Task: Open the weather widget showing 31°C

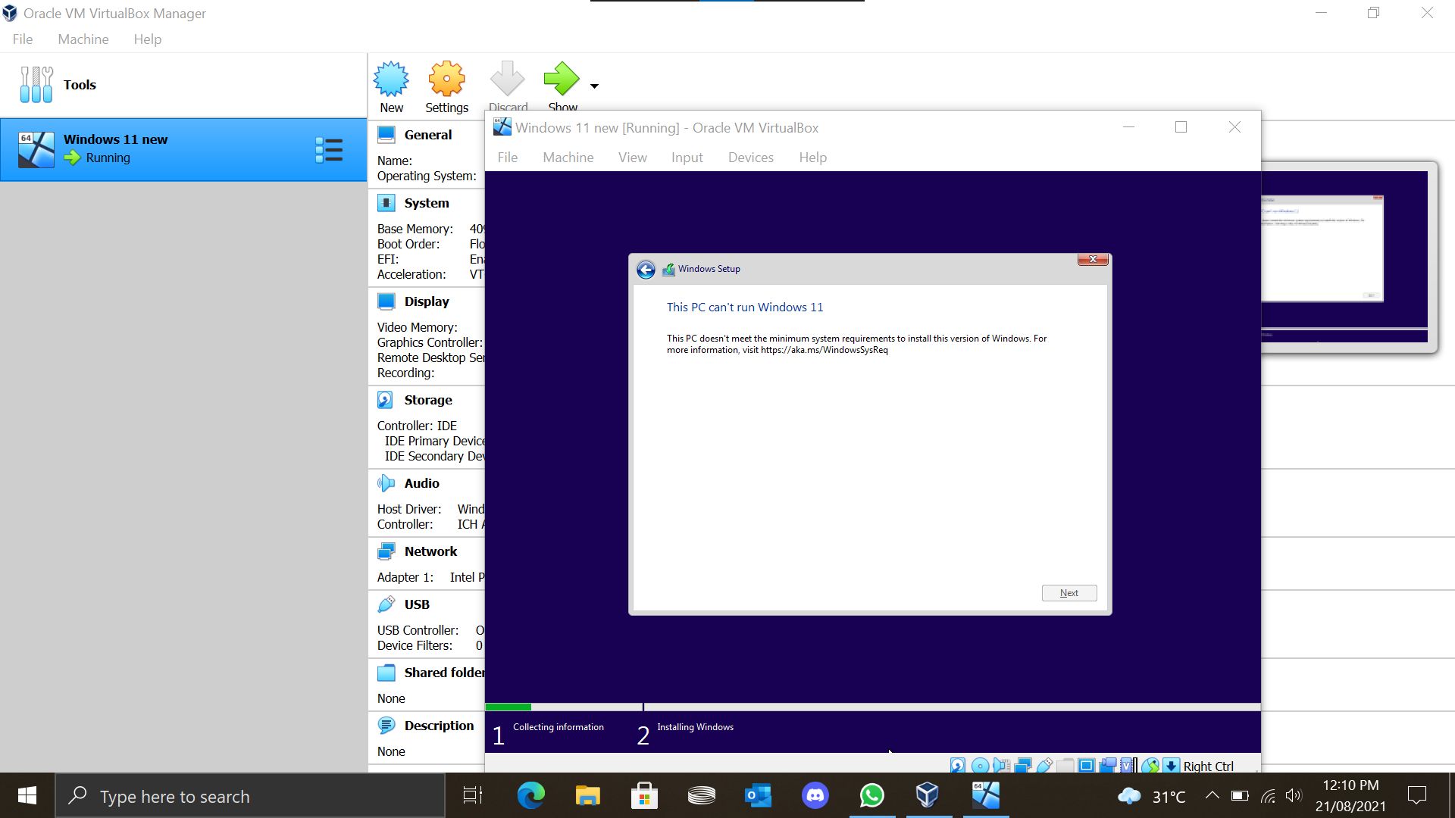Action: pyautogui.click(x=1152, y=796)
